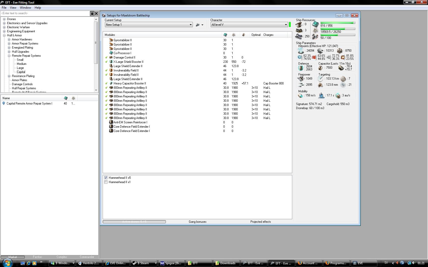Toggle X-Large Shield Booster II active checkmark
This screenshot has height=267, width=428.
(x=106, y=62)
